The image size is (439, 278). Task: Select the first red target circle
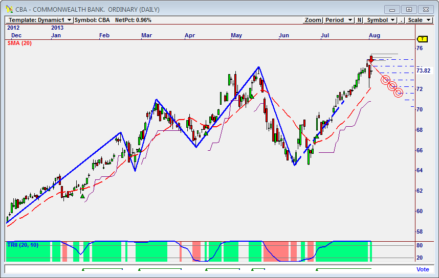click(x=385, y=80)
